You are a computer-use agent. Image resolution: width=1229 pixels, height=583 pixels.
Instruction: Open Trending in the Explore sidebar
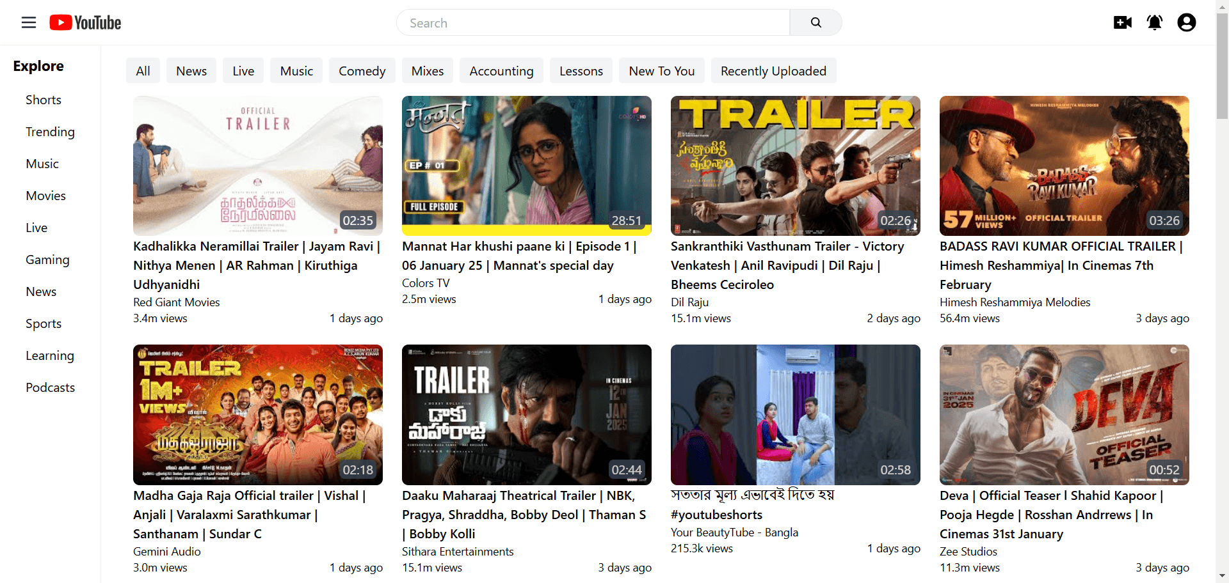click(50, 132)
